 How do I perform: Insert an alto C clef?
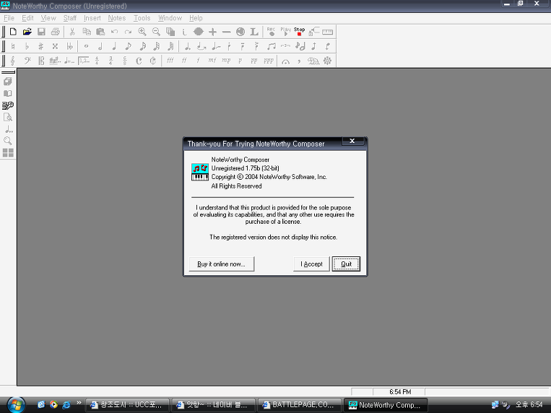click(x=41, y=61)
